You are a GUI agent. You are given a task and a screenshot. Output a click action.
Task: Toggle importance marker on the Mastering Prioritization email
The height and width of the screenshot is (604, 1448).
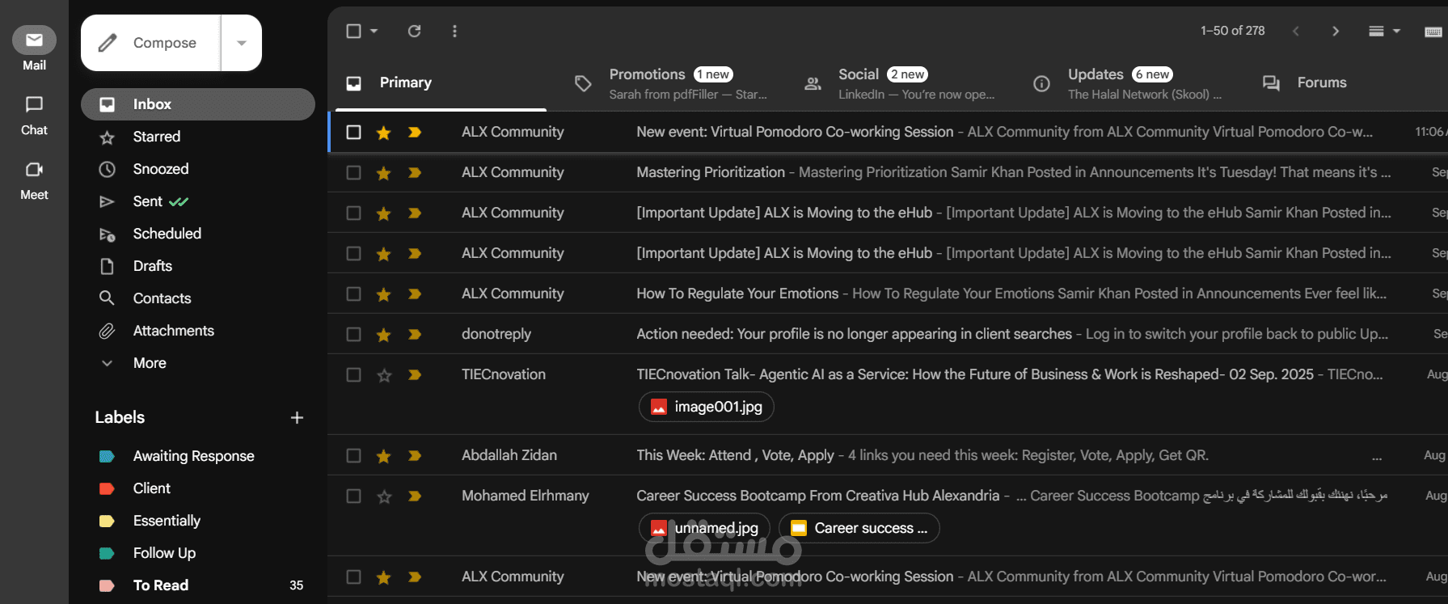(x=415, y=172)
